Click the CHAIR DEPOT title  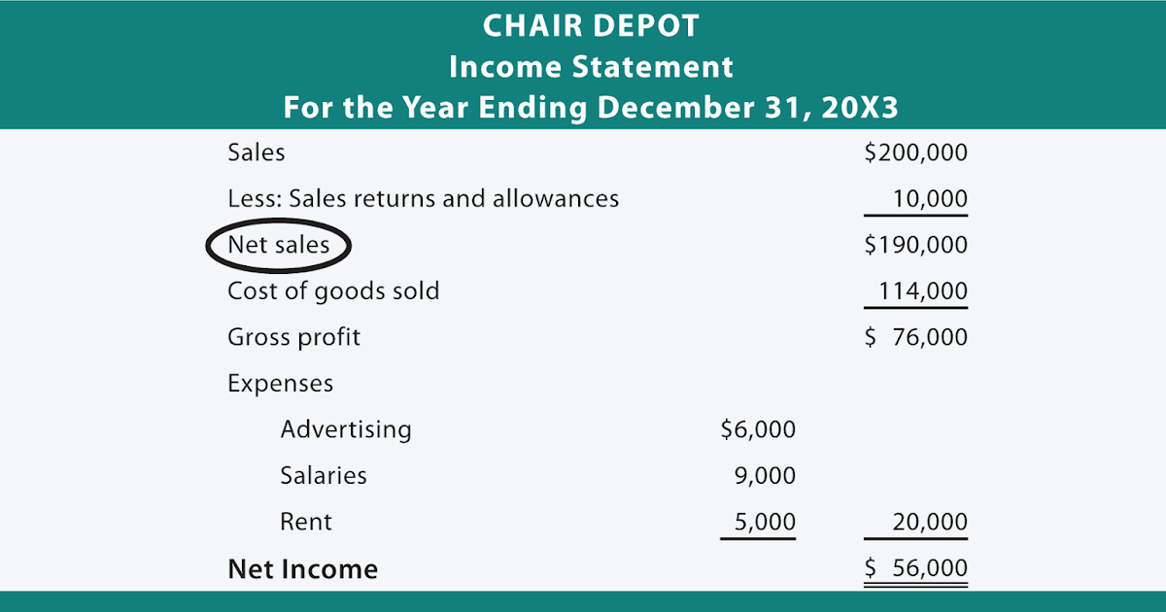(590, 27)
